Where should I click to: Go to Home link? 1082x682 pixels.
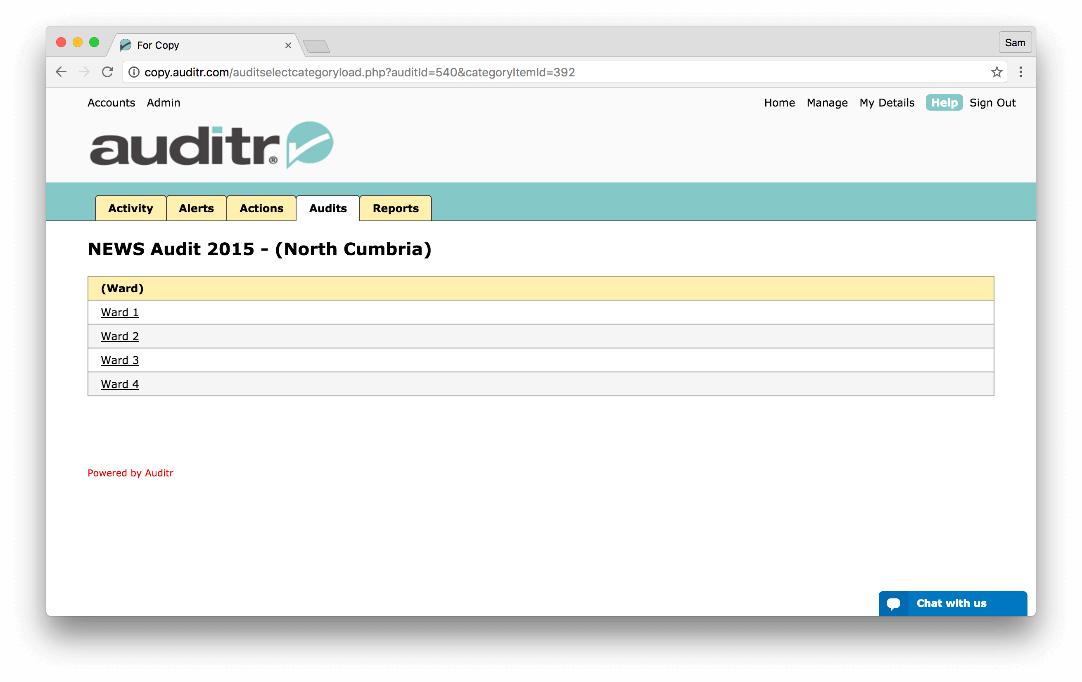point(780,103)
